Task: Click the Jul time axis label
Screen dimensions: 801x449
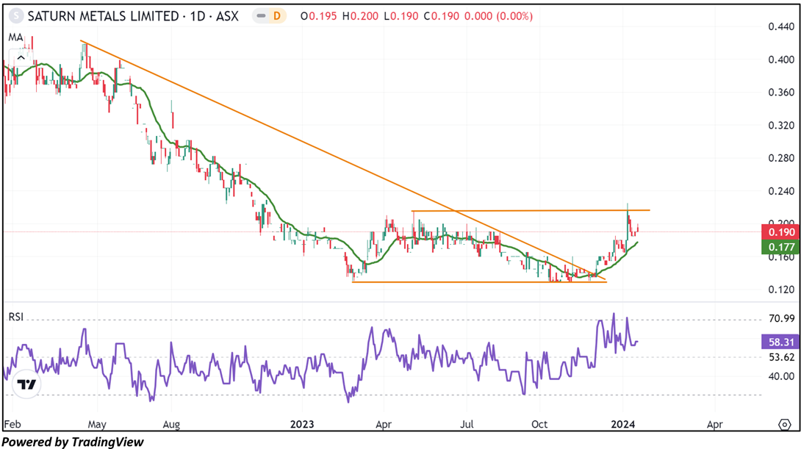Action: click(467, 425)
